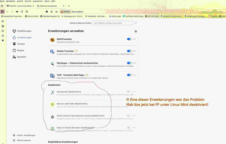226x144 pixels.
Task: Open Onion Control more options menu
Action: click(134, 116)
